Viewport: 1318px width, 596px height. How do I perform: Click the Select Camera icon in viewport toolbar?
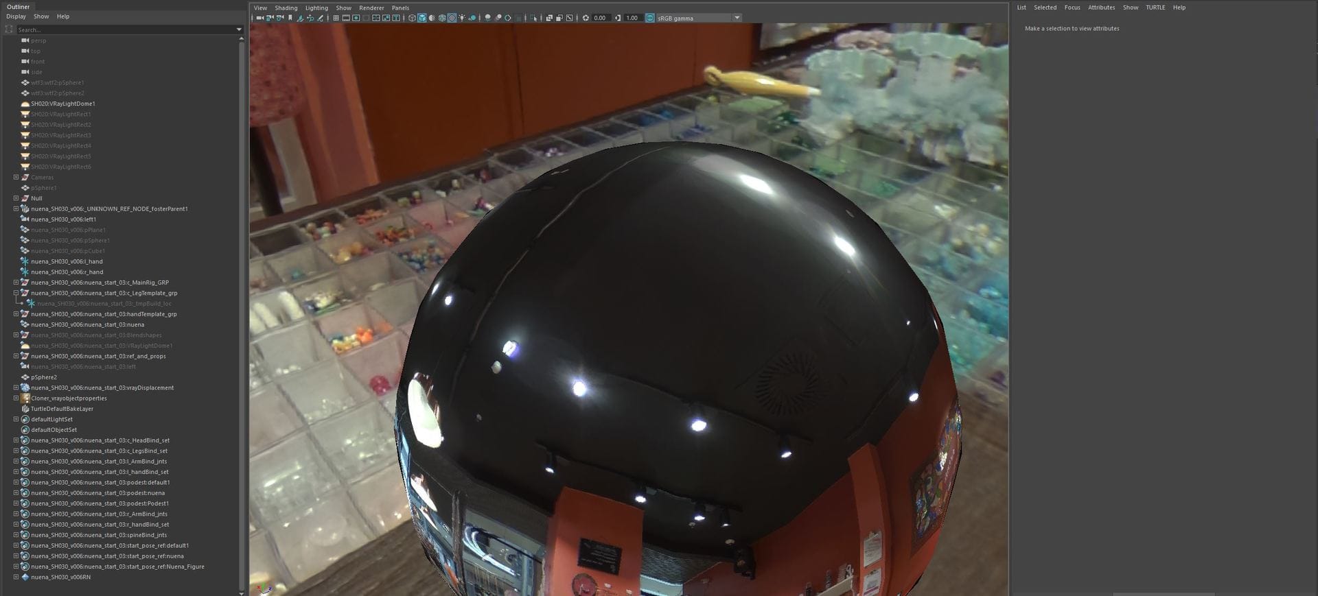click(x=260, y=18)
